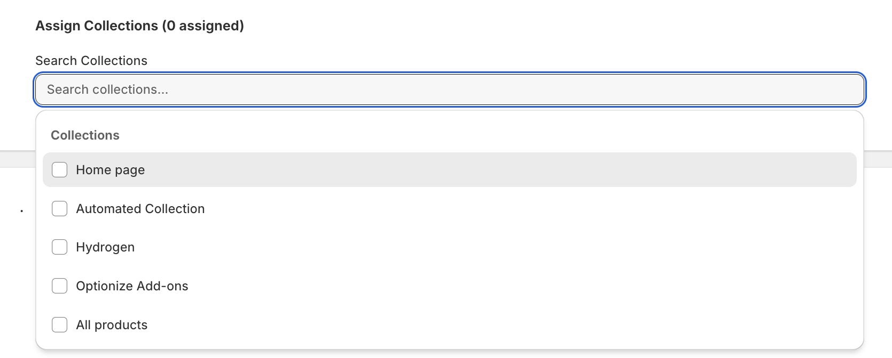Click the Collections dropdown section header

pyautogui.click(x=85, y=135)
